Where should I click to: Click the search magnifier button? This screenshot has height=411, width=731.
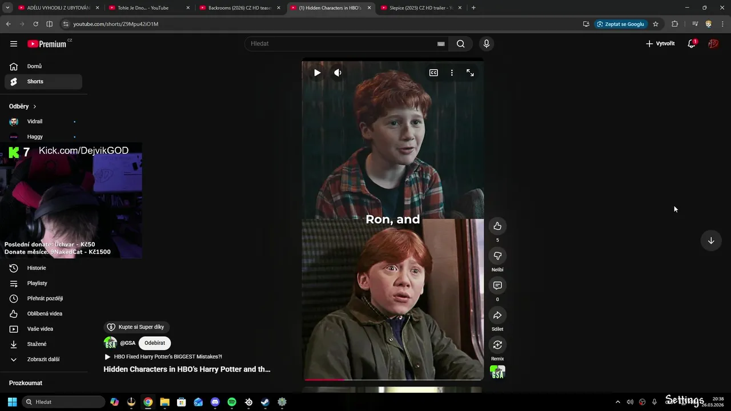tap(461, 44)
